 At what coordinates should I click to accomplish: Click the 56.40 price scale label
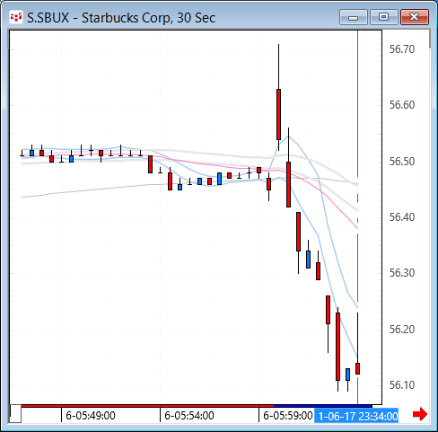(402, 217)
